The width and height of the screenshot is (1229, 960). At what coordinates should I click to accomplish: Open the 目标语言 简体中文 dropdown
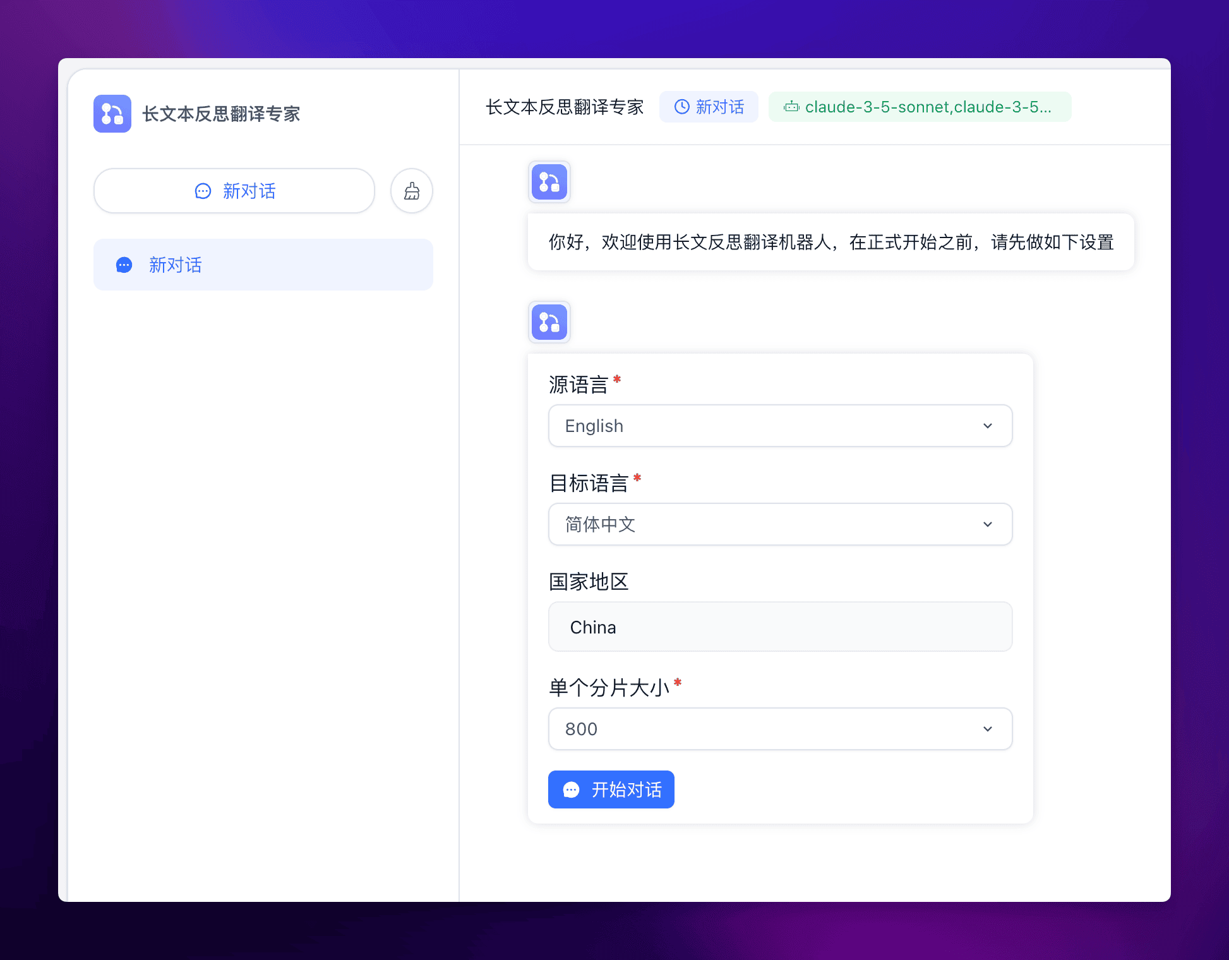pos(779,524)
